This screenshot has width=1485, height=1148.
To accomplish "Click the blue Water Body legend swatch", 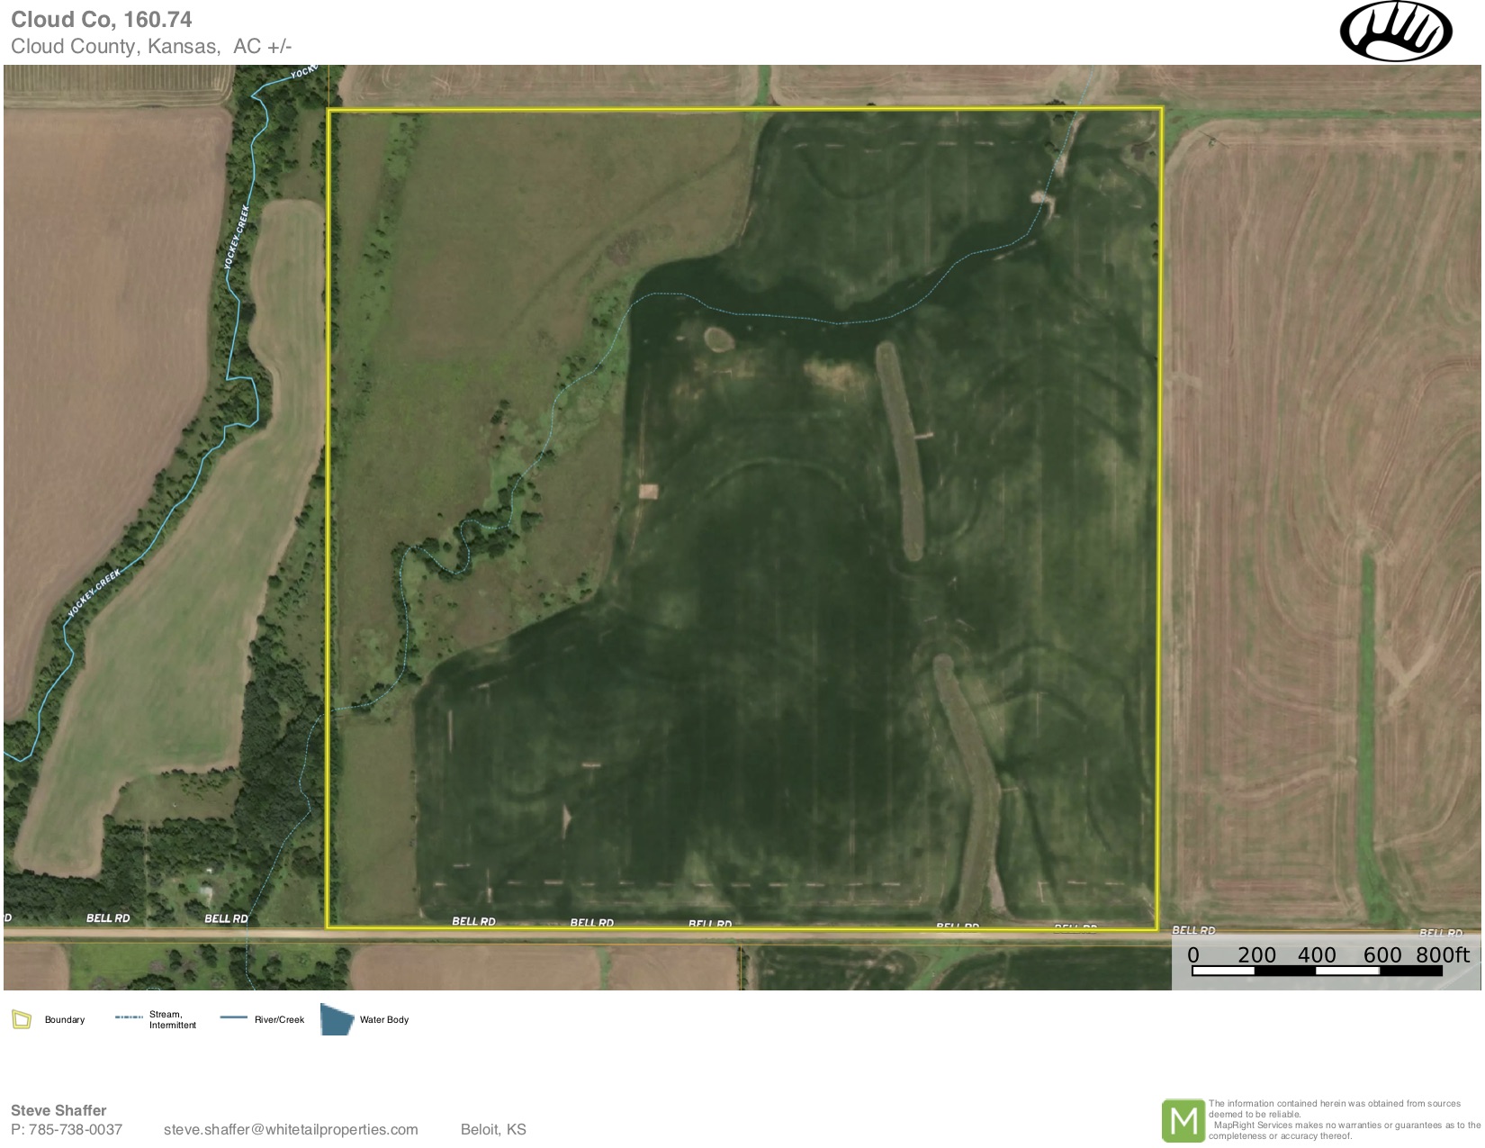I will [x=337, y=1019].
